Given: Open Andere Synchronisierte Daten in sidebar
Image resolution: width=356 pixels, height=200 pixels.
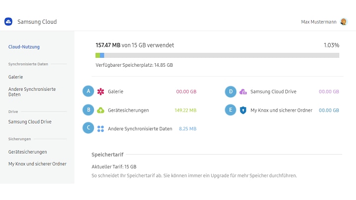Looking at the screenshot, I should (x=32, y=91).
